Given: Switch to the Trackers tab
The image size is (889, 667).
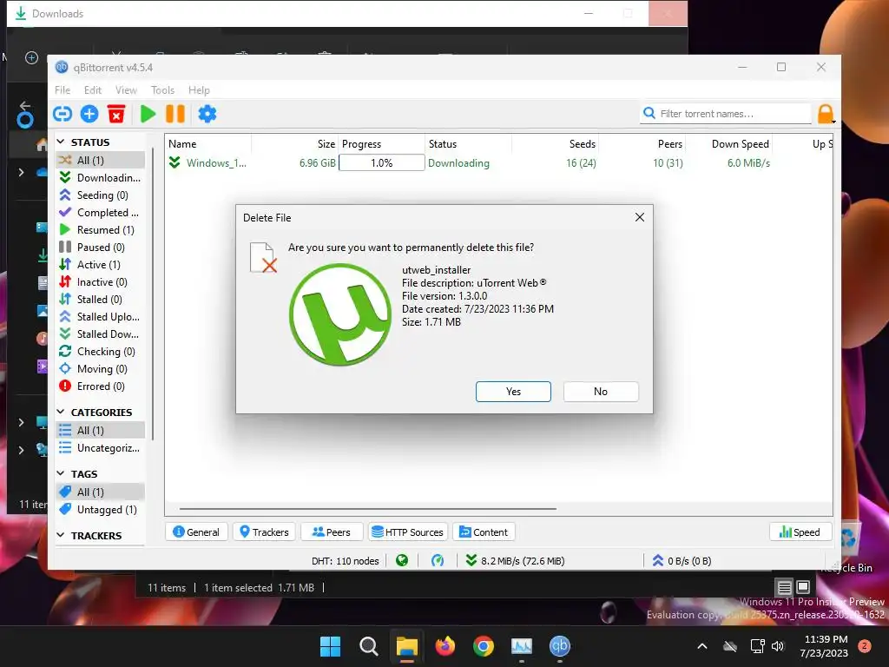Looking at the screenshot, I should coord(264,532).
